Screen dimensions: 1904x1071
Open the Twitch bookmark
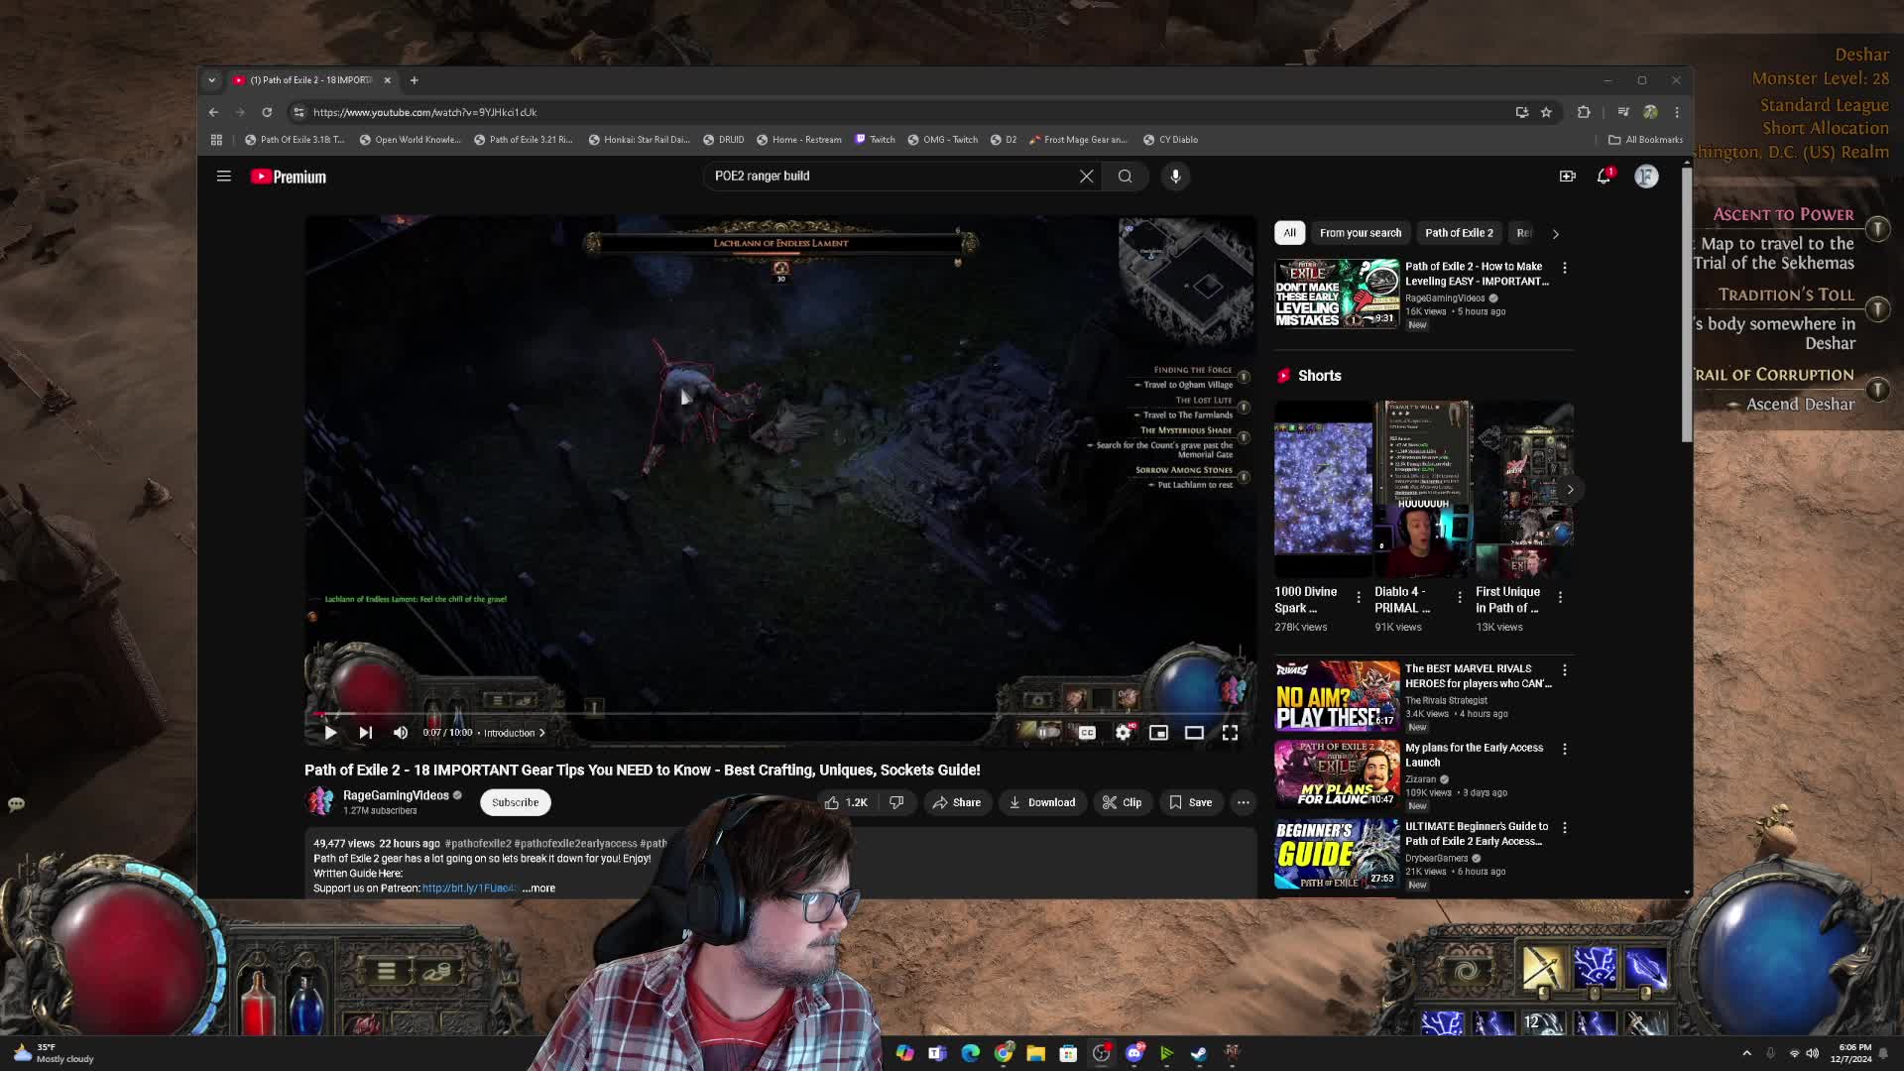click(x=876, y=140)
